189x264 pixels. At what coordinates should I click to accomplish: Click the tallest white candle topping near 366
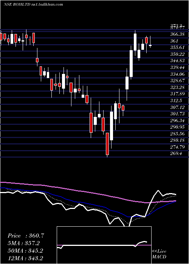(x=135, y=42)
